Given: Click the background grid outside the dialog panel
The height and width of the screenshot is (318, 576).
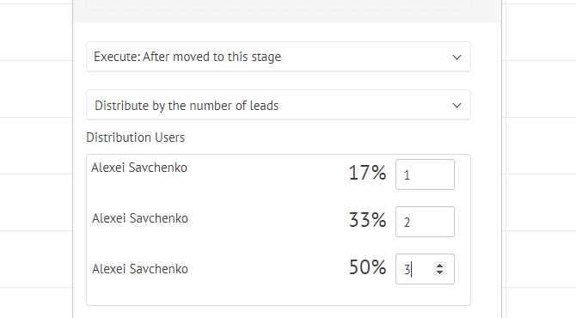Looking at the screenshot, I should click(36, 147).
